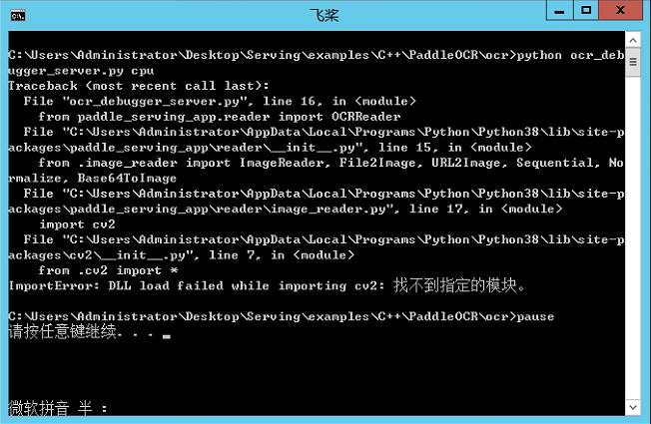The width and height of the screenshot is (651, 424).
Task: Click the 微软拼音 IME status text
Action: coord(39,408)
